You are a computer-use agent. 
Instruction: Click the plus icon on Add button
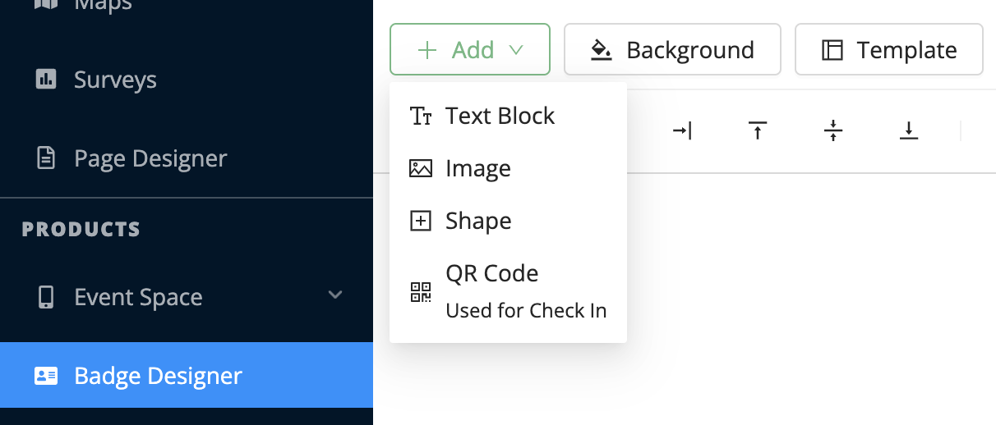(427, 50)
